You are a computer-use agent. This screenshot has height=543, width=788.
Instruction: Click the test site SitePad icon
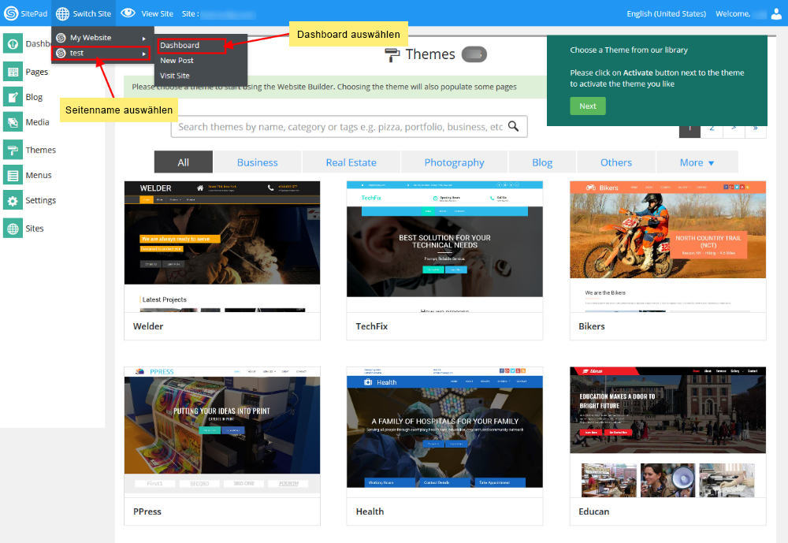61,53
